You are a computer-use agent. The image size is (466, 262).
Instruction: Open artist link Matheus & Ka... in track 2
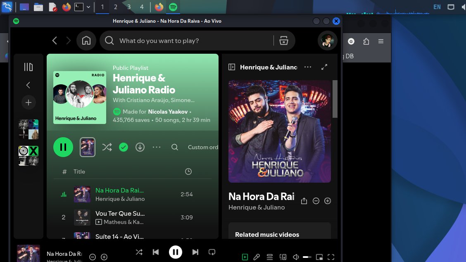pos(124,222)
